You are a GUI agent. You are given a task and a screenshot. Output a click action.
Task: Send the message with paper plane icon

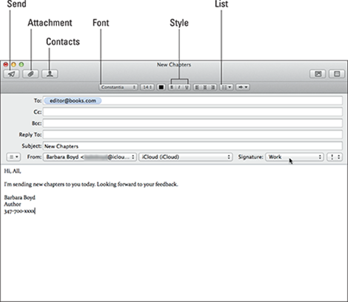12,74
